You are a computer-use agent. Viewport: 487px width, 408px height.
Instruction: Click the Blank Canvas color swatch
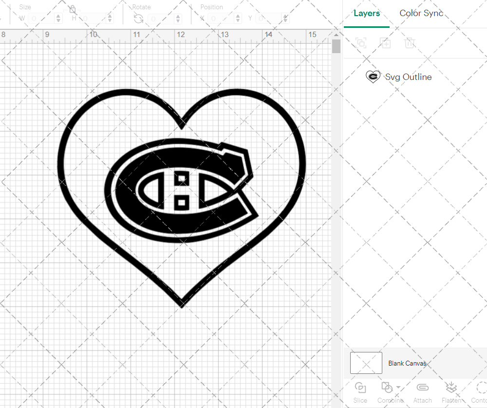tap(366, 363)
